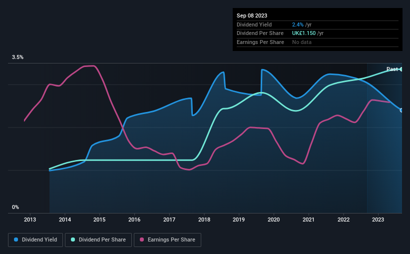Click the pink Earnings Per Share legend dot
The height and width of the screenshot is (254, 410).
click(142, 239)
